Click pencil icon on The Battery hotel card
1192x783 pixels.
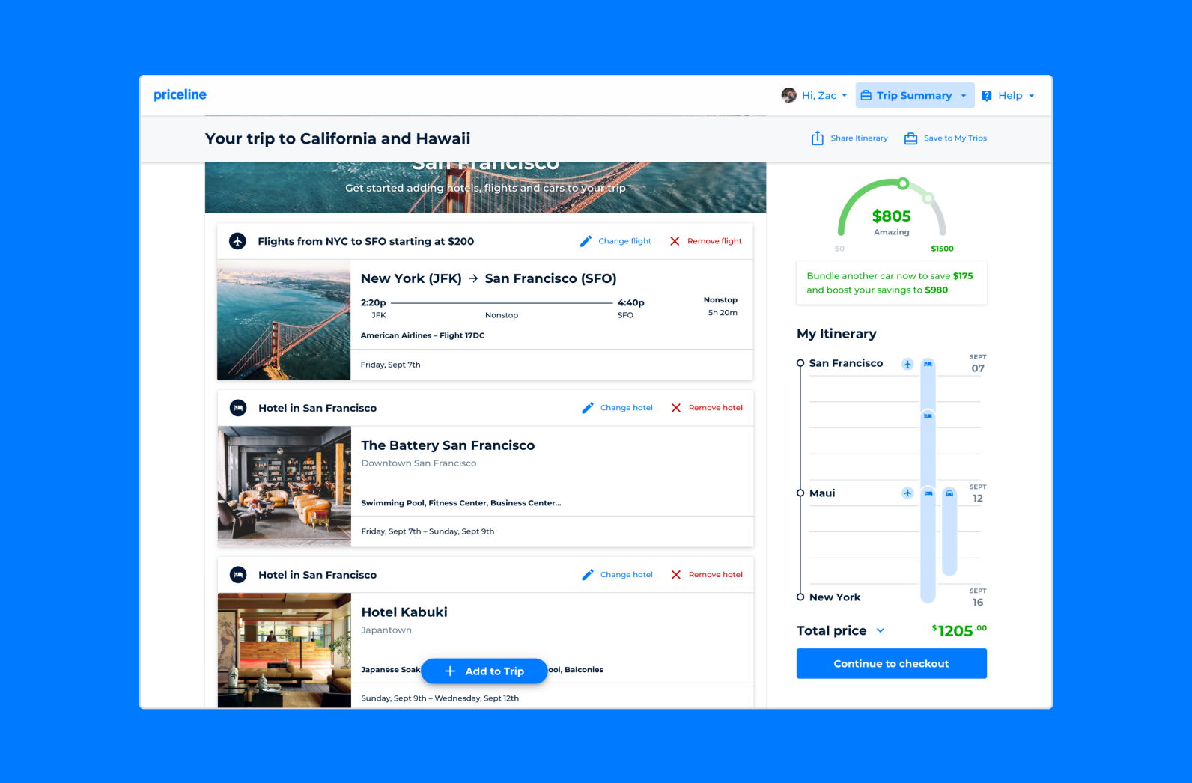click(x=588, y=408)
